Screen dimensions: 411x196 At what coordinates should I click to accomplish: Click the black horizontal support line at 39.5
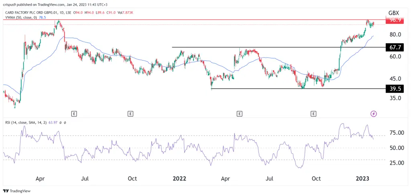(x=298, y=89)
